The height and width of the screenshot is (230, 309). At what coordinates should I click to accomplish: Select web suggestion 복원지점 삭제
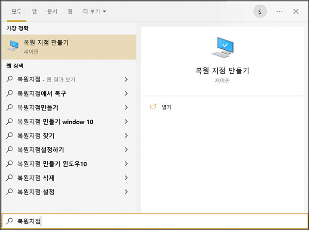point(68,178)
